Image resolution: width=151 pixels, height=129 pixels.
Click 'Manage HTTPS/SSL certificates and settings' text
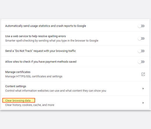point(34,76)
